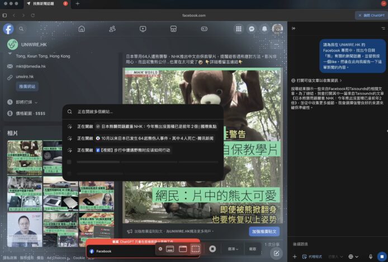Select full screen capture mode
The image size is (388, 262).
170,249
